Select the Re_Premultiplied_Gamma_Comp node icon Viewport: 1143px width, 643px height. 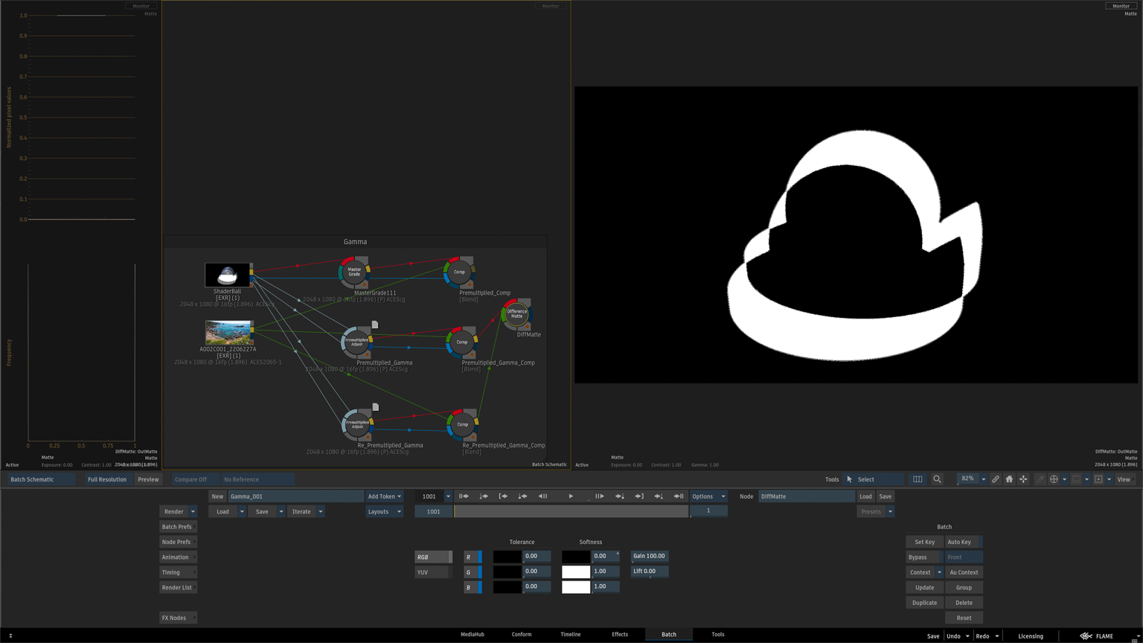pyautogui.click(x=462, y=425)
